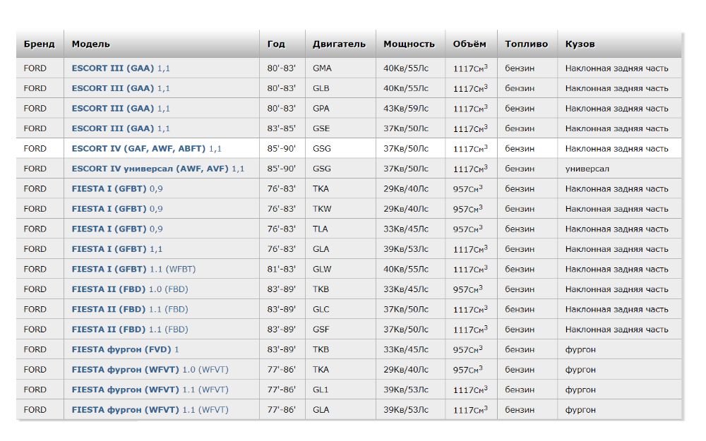This screenshot has height=441, width=706.
Task: Open FIESTA I (GFBT) 1,1 link with GLA engine
Action: (x=117, y=249)
